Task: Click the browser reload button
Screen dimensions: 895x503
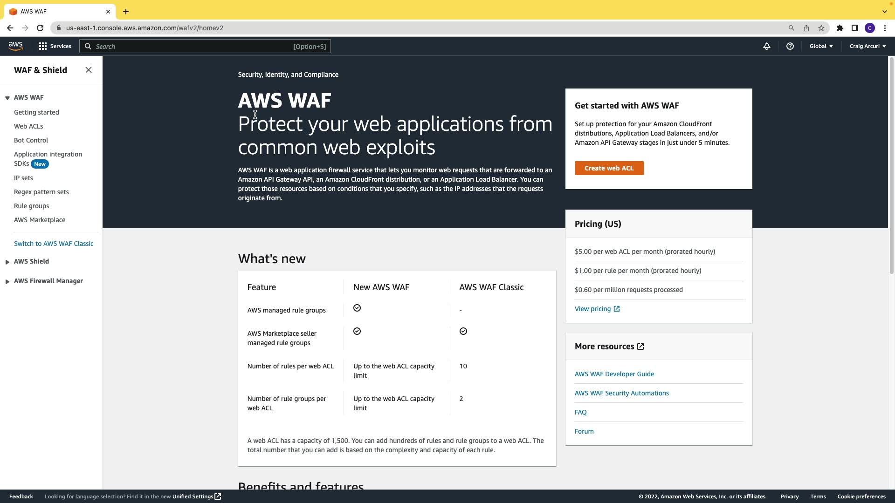Action: tap(40, 28)
